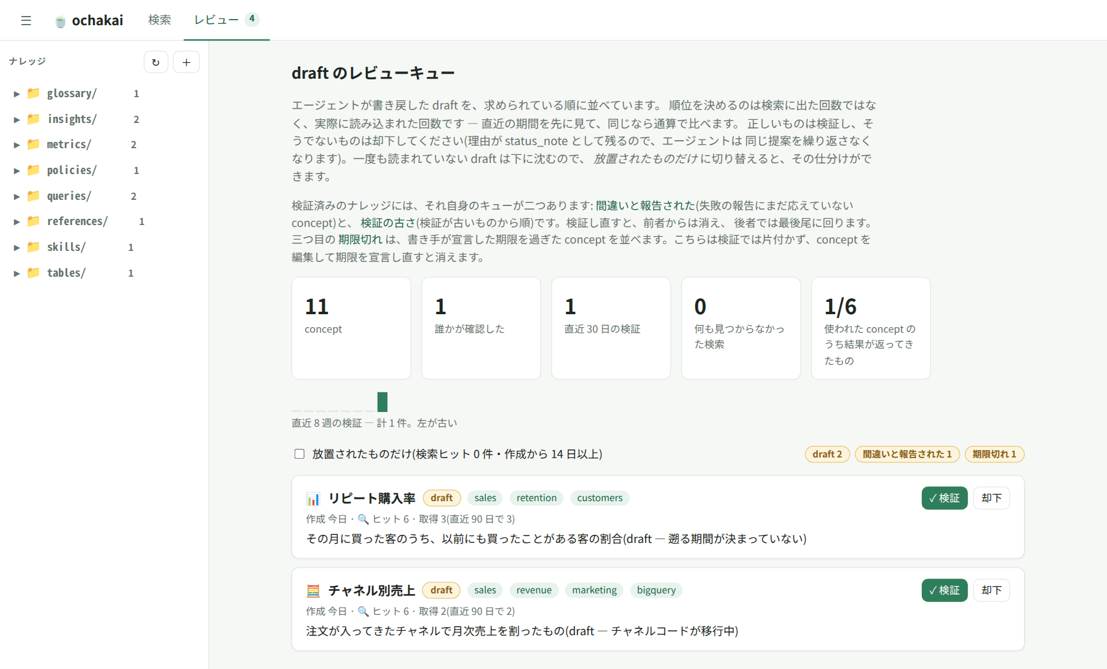Click bigquery tag on チャネル別売上

tap(656, 590)
